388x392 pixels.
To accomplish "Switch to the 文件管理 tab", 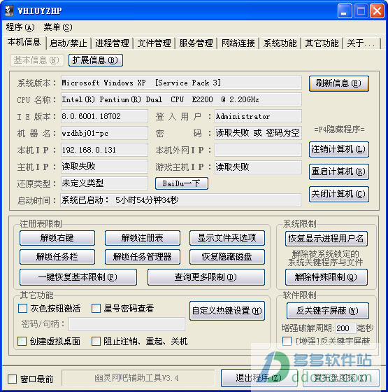I will click(x=154, y=43).
